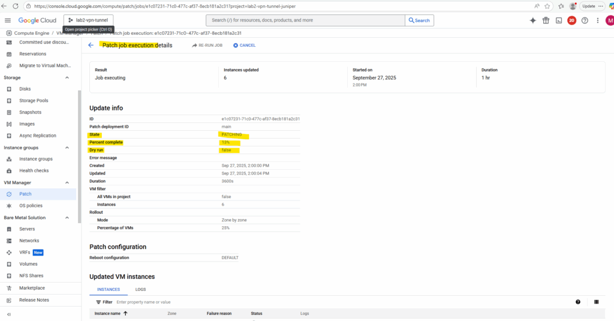Open Snapshots in the sidebar
This screenshot has width=614, height=321.
click(x=30, y=112)
